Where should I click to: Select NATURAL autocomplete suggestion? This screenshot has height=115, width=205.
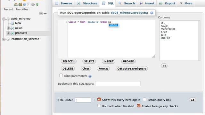113,25
